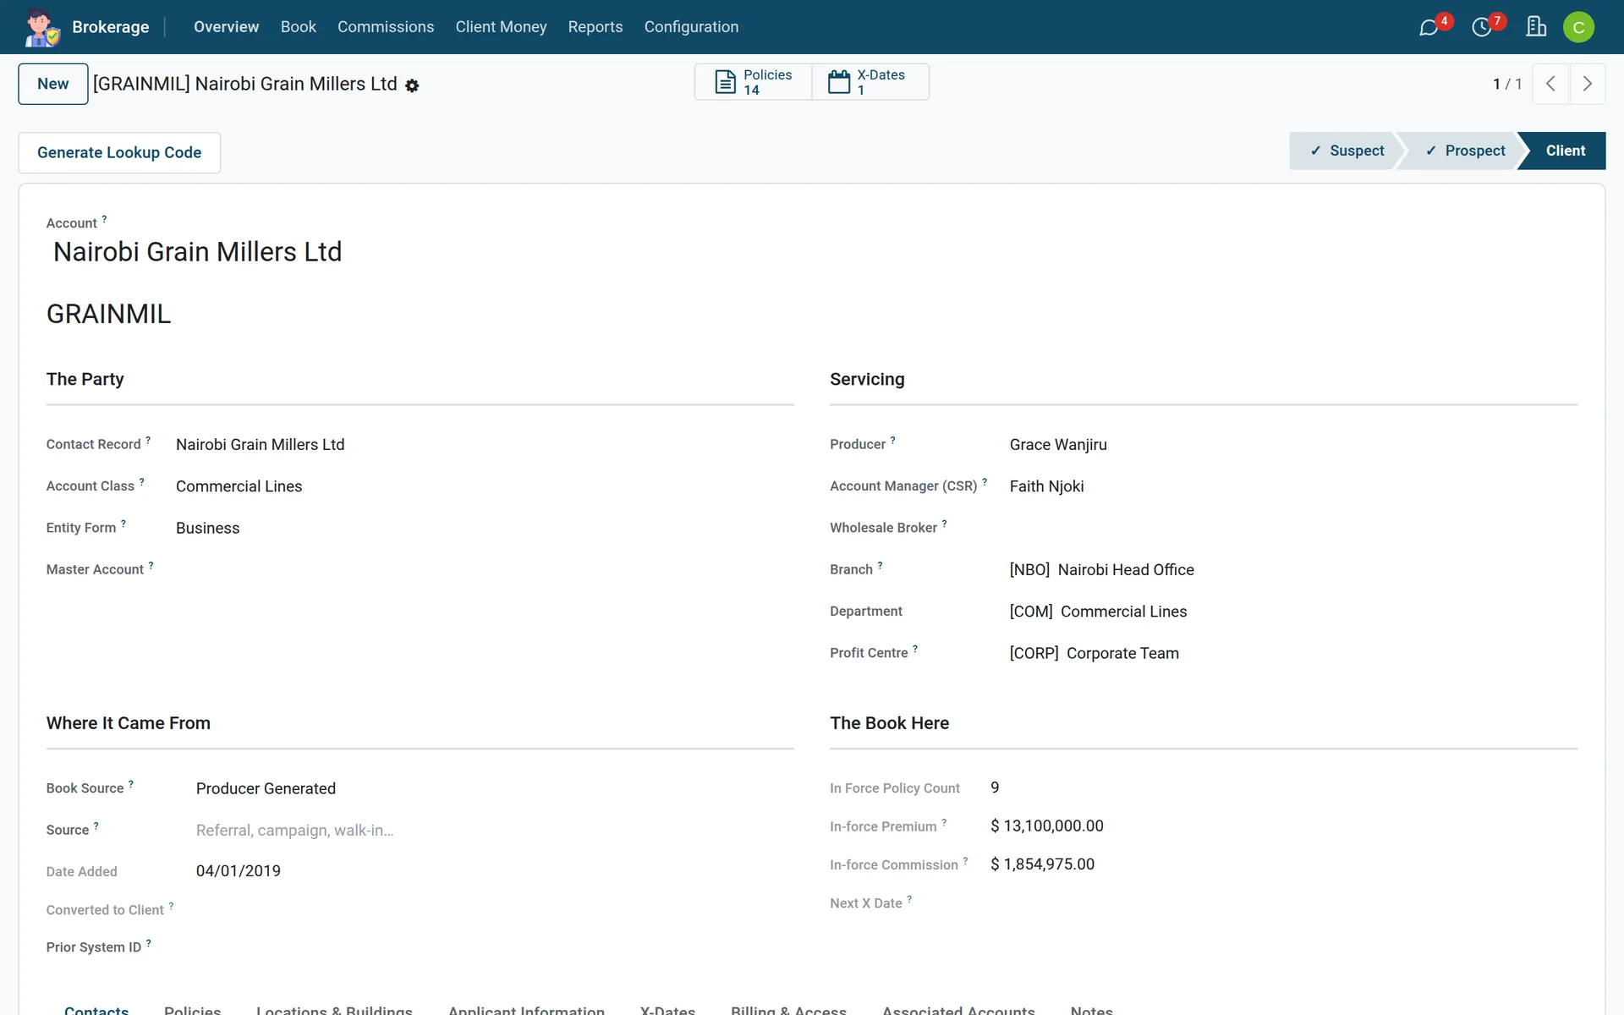
Task: Open the Configuration menu
Action: [x=691, y=27]
